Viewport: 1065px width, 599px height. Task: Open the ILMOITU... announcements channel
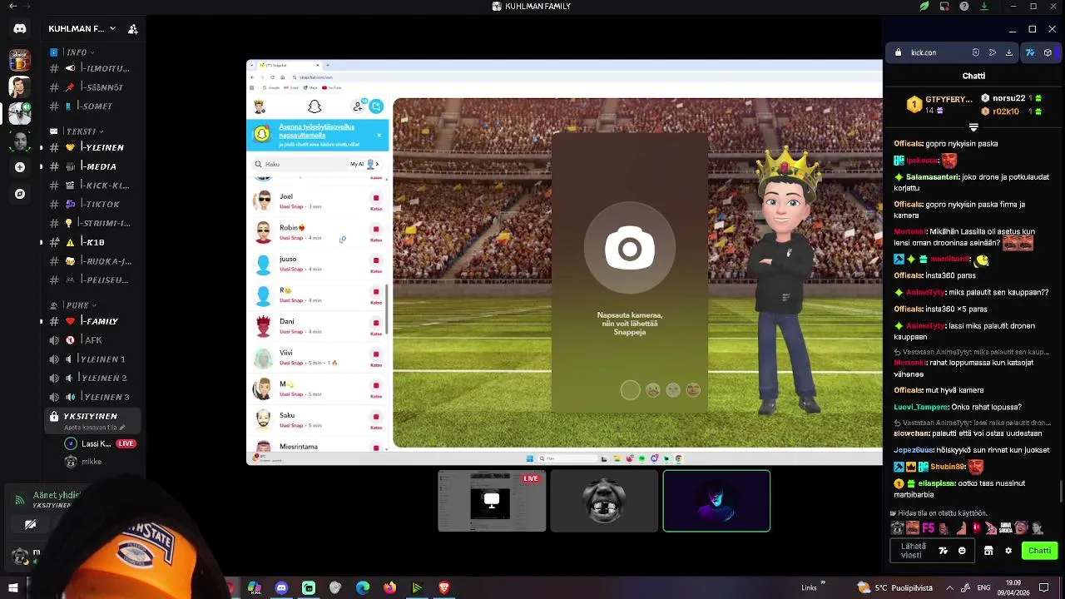pos(93,68)
